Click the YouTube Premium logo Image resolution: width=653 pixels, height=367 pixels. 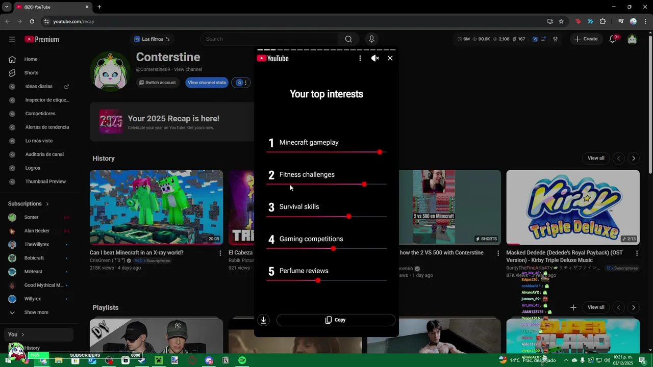click(42, 39)
